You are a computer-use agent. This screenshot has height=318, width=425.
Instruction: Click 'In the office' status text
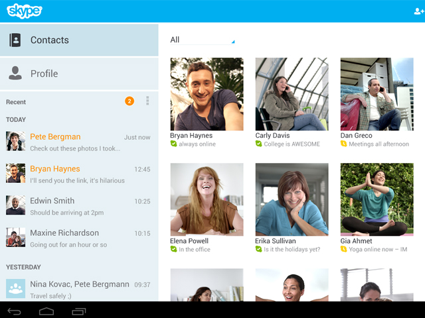(x=195, y=249)
